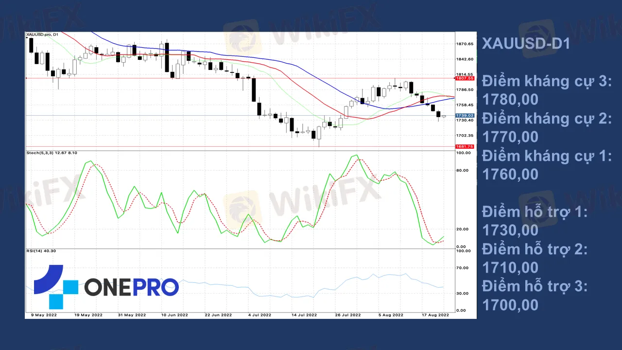Click the Điểm hỗ trợ 1 value 1730,00
622x350 pixels.
pos(510,230)
